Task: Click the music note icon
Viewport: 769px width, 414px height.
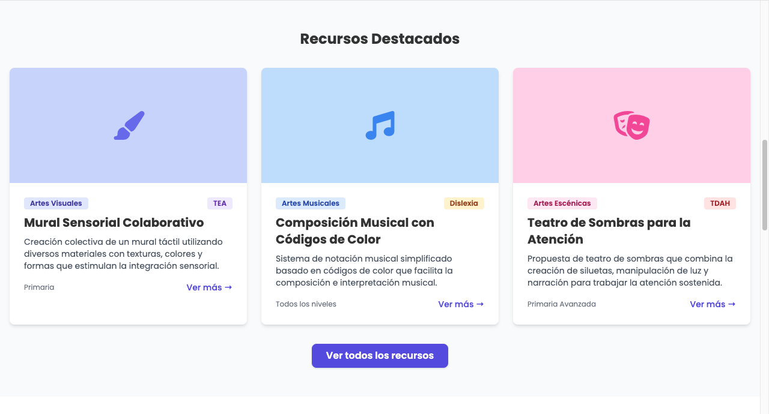Action: pos(380,125)
